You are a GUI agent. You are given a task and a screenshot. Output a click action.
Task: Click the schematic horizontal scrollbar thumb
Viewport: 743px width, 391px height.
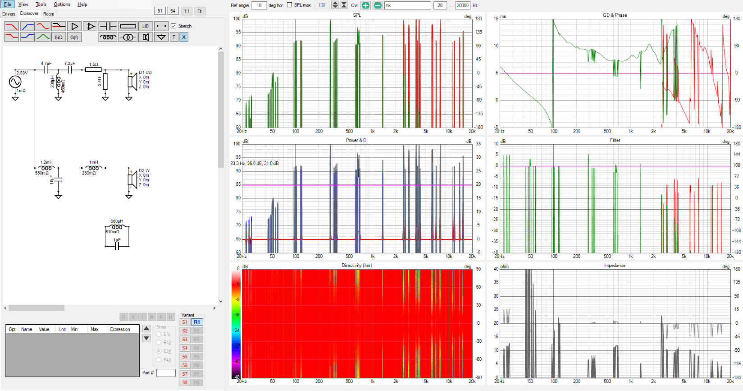click(36, 308)
